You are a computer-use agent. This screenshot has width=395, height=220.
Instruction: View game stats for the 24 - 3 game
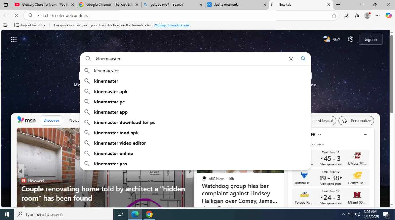(330, 203)
